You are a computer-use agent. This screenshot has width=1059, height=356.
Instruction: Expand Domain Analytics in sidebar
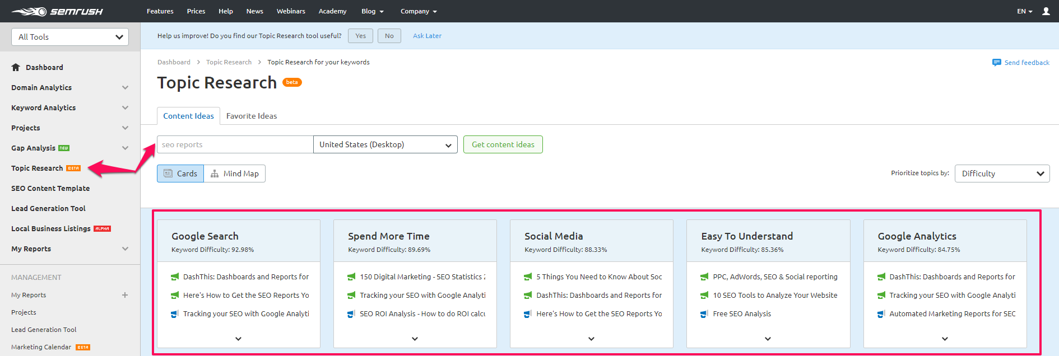125,87
